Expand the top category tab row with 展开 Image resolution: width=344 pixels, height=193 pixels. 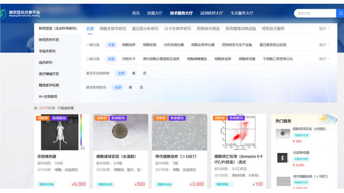324,28
